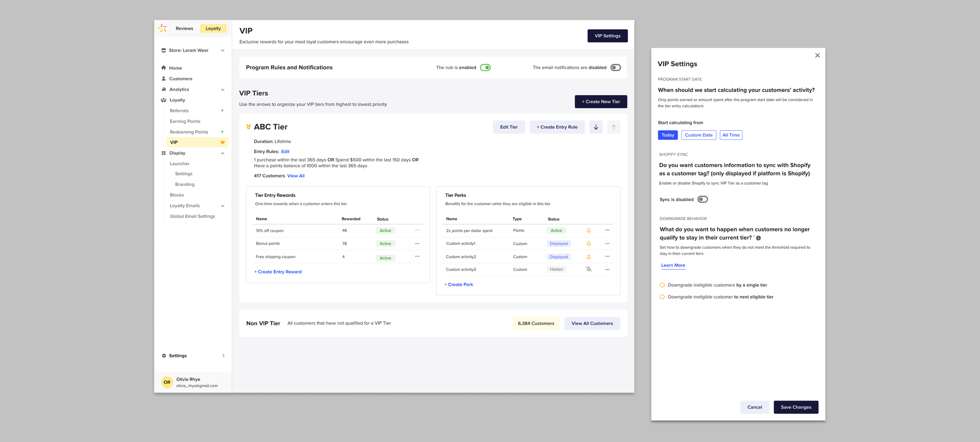Collapse the Display sidebar section

point(222,153)
